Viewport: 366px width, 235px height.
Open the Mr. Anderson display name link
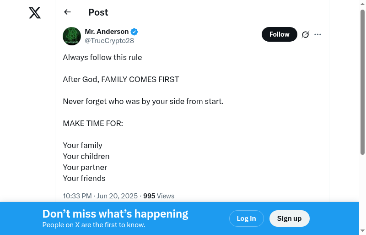[x=107, y=32]
